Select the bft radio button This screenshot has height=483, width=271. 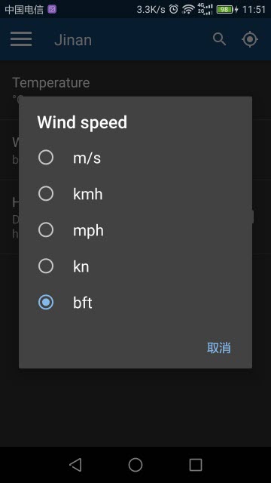pos(46,302)
